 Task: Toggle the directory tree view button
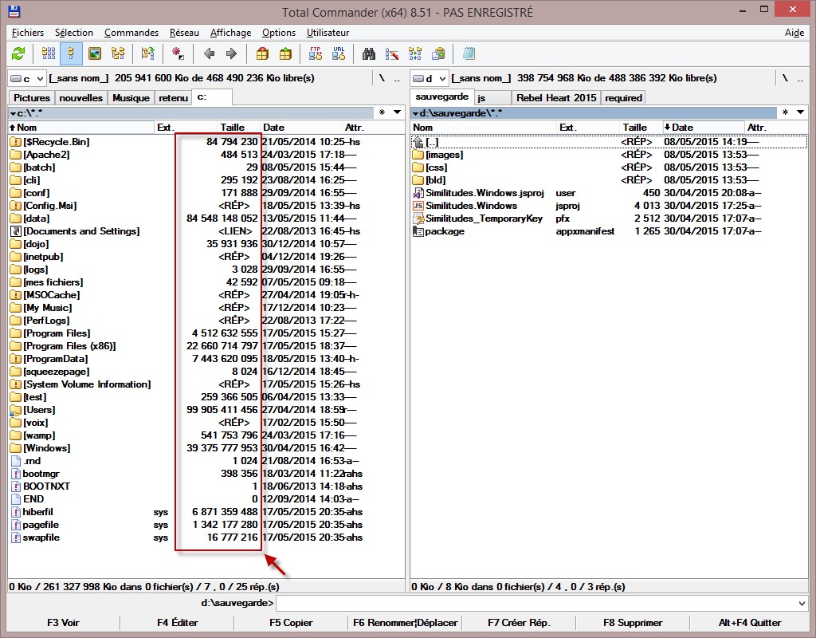[x=118, y=54]
